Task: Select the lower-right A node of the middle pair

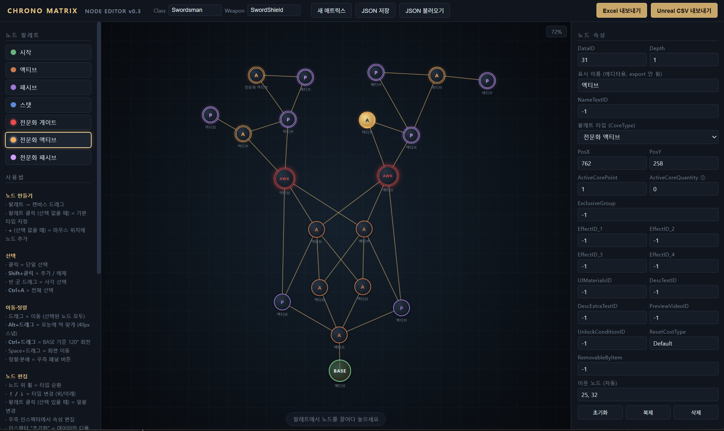Action: pos(362,287)
